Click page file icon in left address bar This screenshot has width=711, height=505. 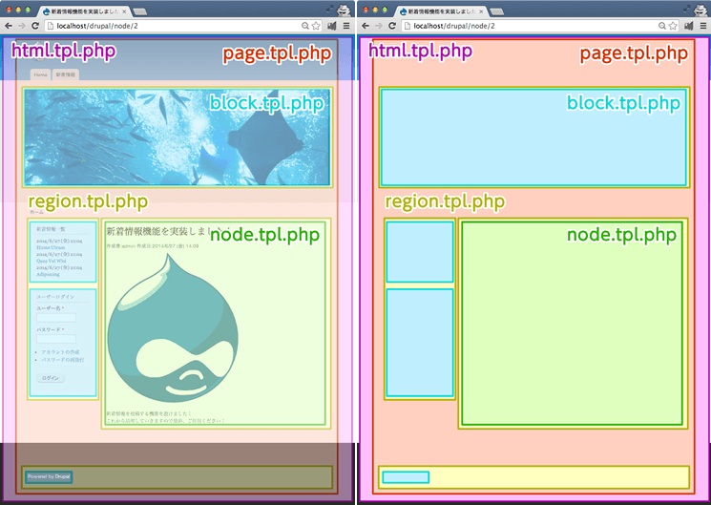(51, 26)
